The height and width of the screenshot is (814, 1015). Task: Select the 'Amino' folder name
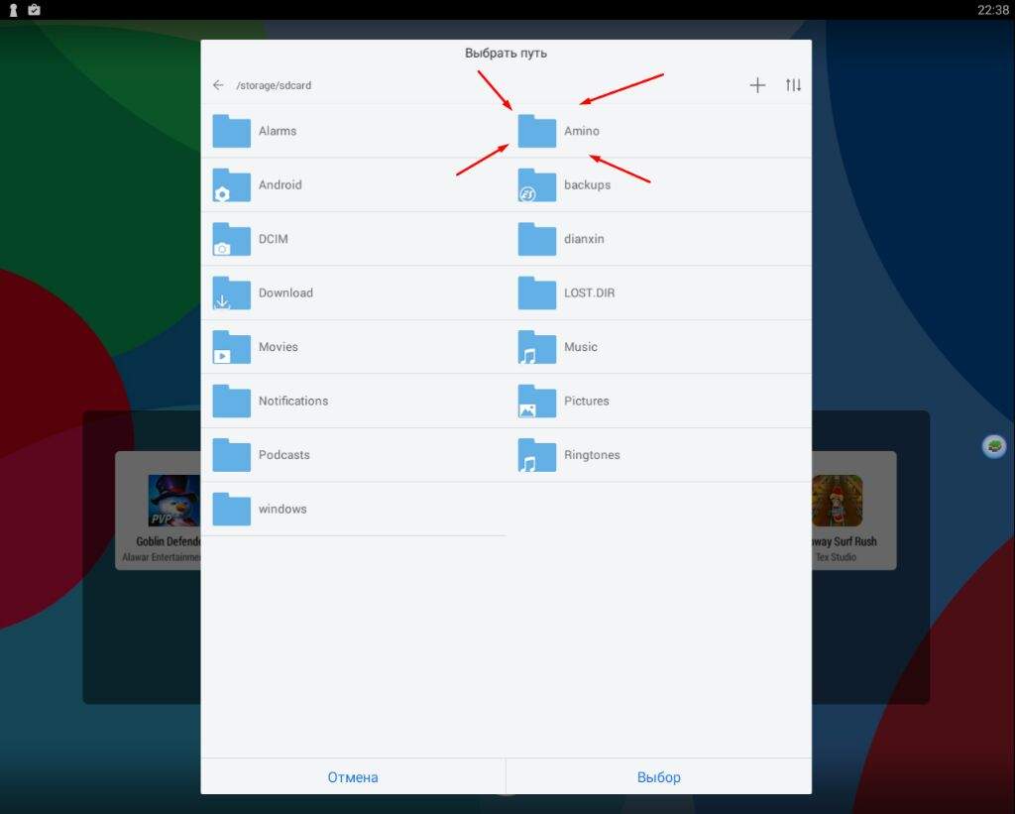click(582, 131)
